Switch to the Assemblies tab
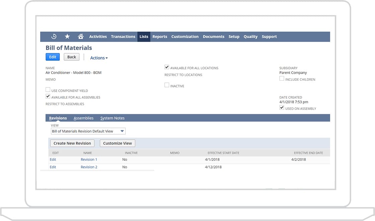Image resolution: width=375 pixels, height=221 pixels. pyautogui.click(x=83, y=118)
